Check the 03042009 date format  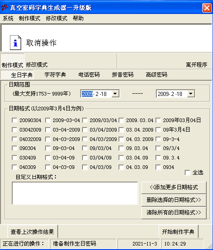14,130
